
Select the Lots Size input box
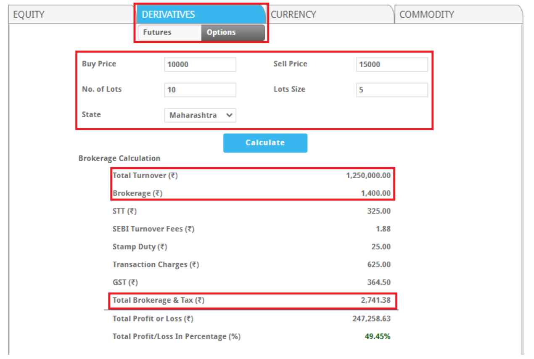391,90
